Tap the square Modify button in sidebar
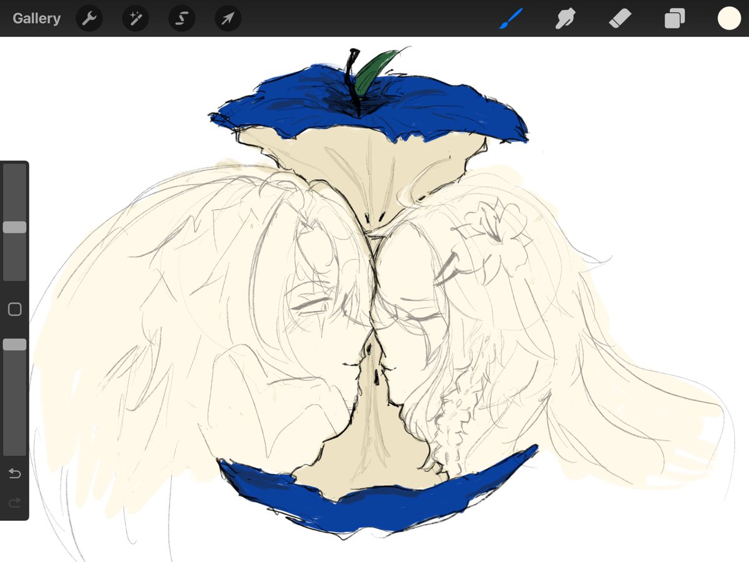The image size is (749, 562). tap(14, 309)
